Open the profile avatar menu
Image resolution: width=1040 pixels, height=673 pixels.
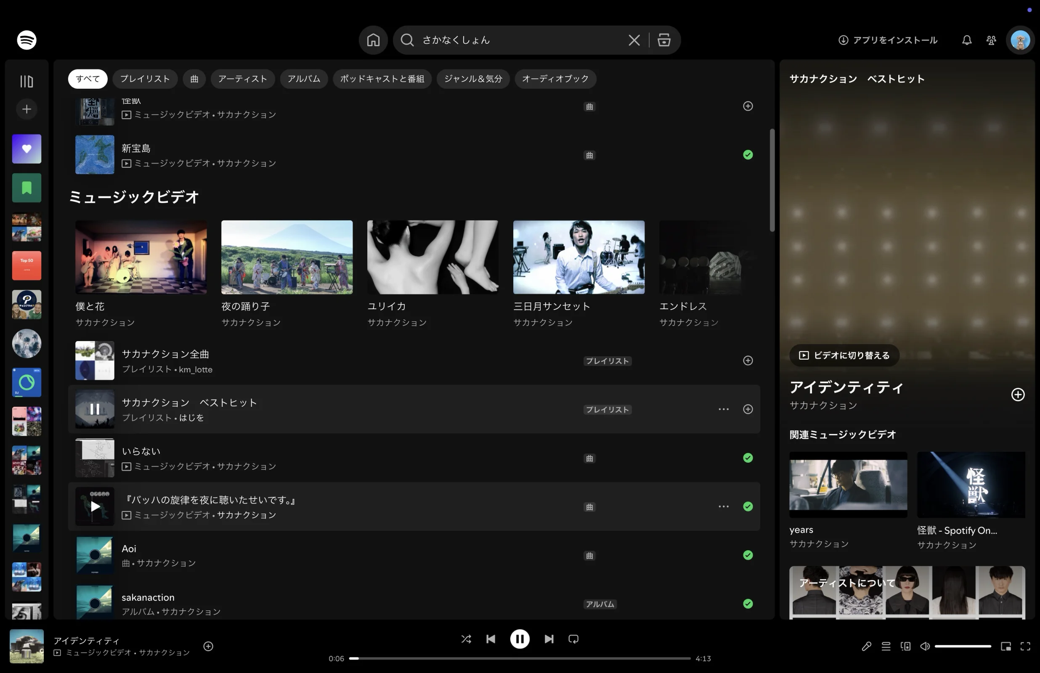tap(1020, 40)
